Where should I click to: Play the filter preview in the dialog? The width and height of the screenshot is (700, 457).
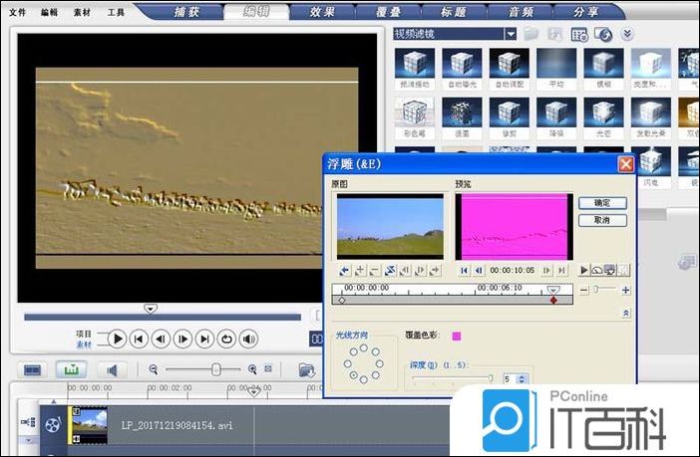click(584, 270)
